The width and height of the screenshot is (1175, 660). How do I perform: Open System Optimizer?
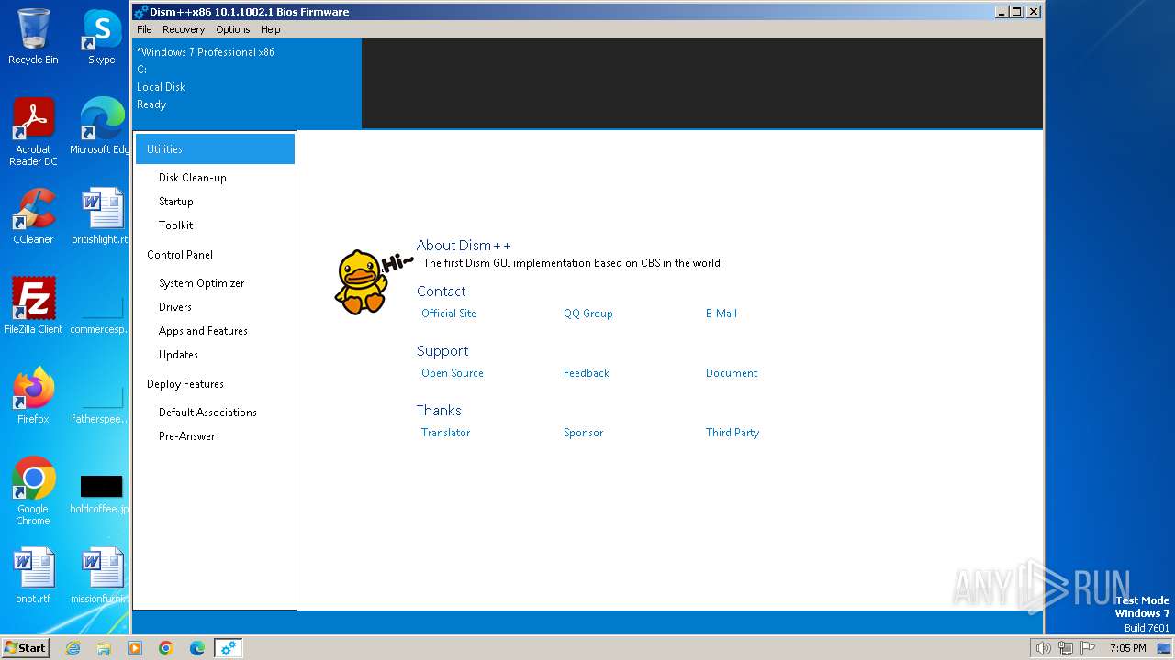coord(201,283)
